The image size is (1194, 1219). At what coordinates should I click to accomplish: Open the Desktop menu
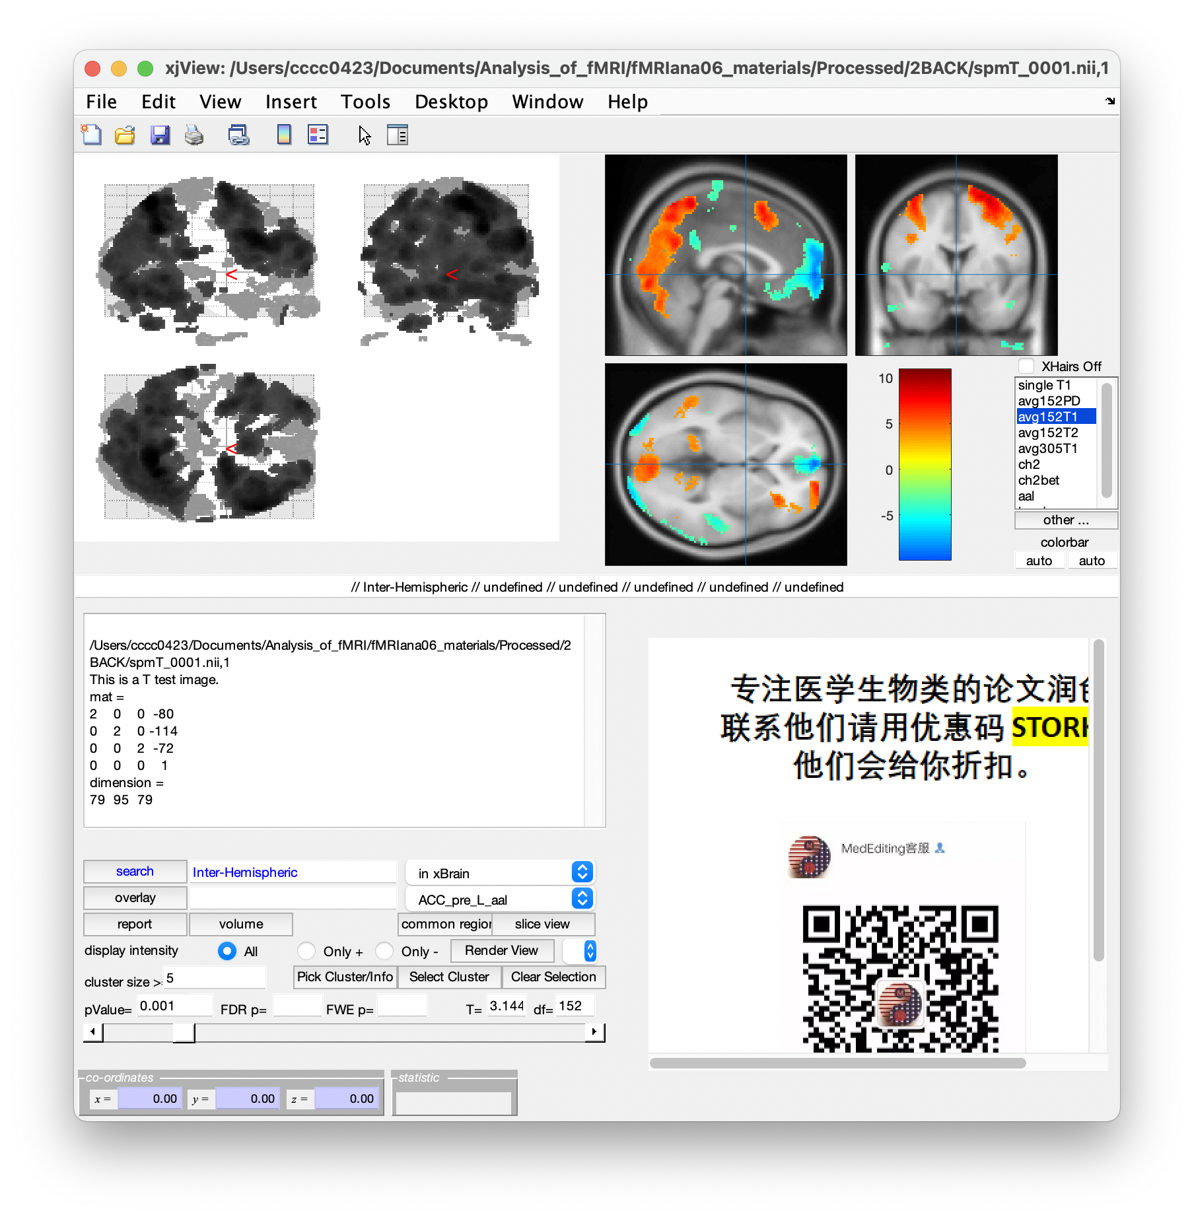point(452,102)
